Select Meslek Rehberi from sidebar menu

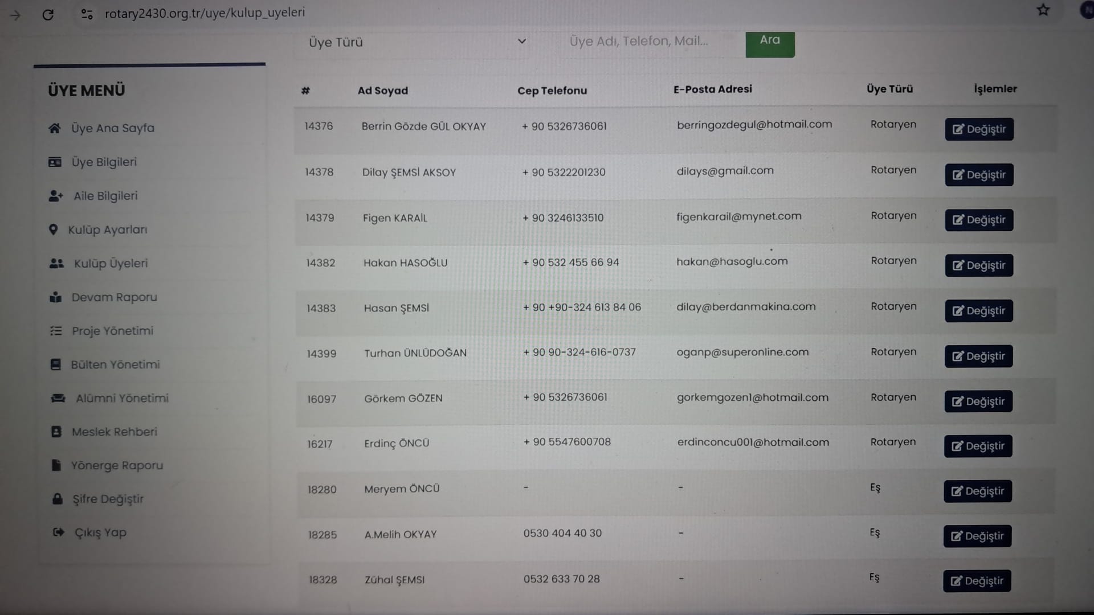pos(114,432)
